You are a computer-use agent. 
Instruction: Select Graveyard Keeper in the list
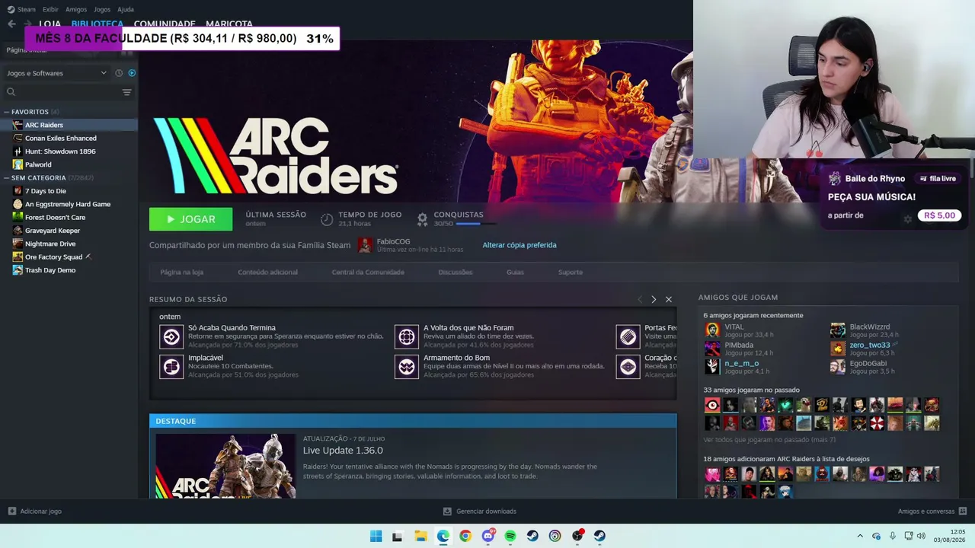69,231
